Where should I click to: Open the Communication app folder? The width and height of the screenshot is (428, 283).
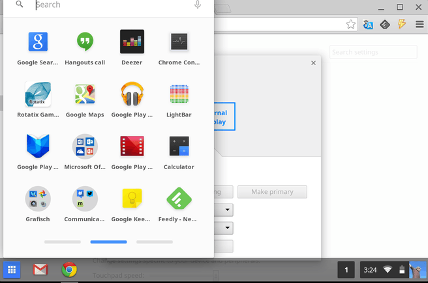coord(85,198)
